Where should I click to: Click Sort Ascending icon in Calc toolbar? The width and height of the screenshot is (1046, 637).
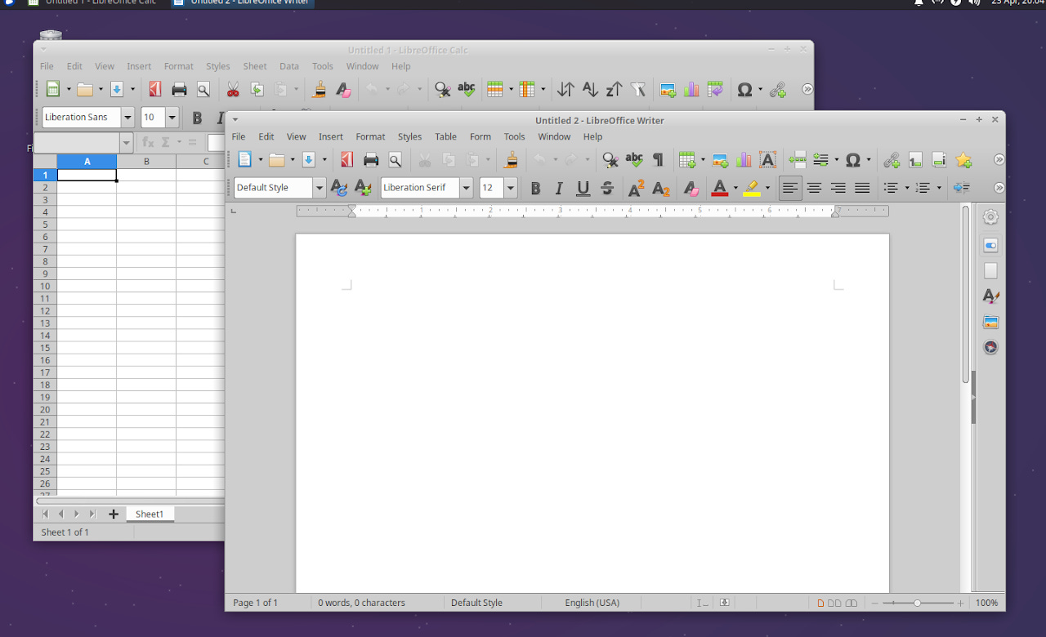tap(590, 90)
